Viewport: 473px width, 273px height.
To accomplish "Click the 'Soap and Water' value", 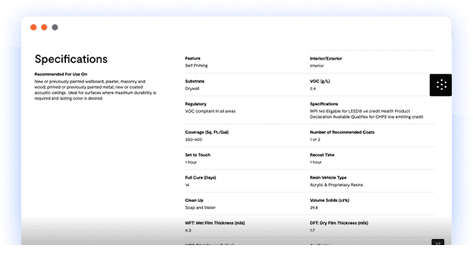I will pos(200,208).
